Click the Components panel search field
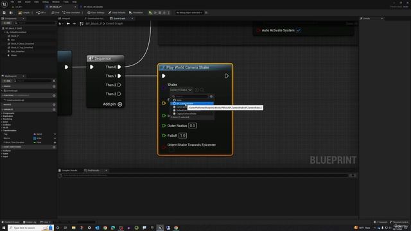The height and width of the screenshot is (231, 411). pyautogui.click(x=35, y=23)
